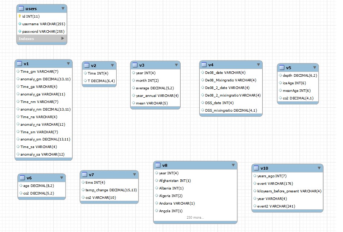Select column event2 VARCHAR(241)
The image size is (343, 232).
click(287, 206)
